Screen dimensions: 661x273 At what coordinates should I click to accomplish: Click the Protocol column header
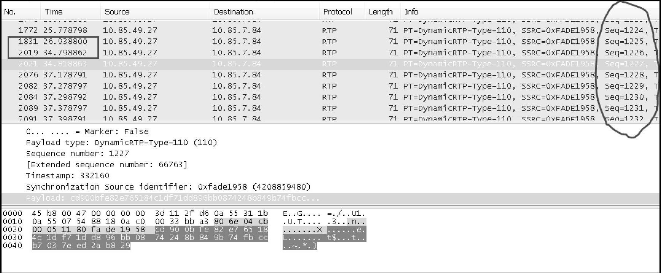pyautogui.click(x=342, y=12)
